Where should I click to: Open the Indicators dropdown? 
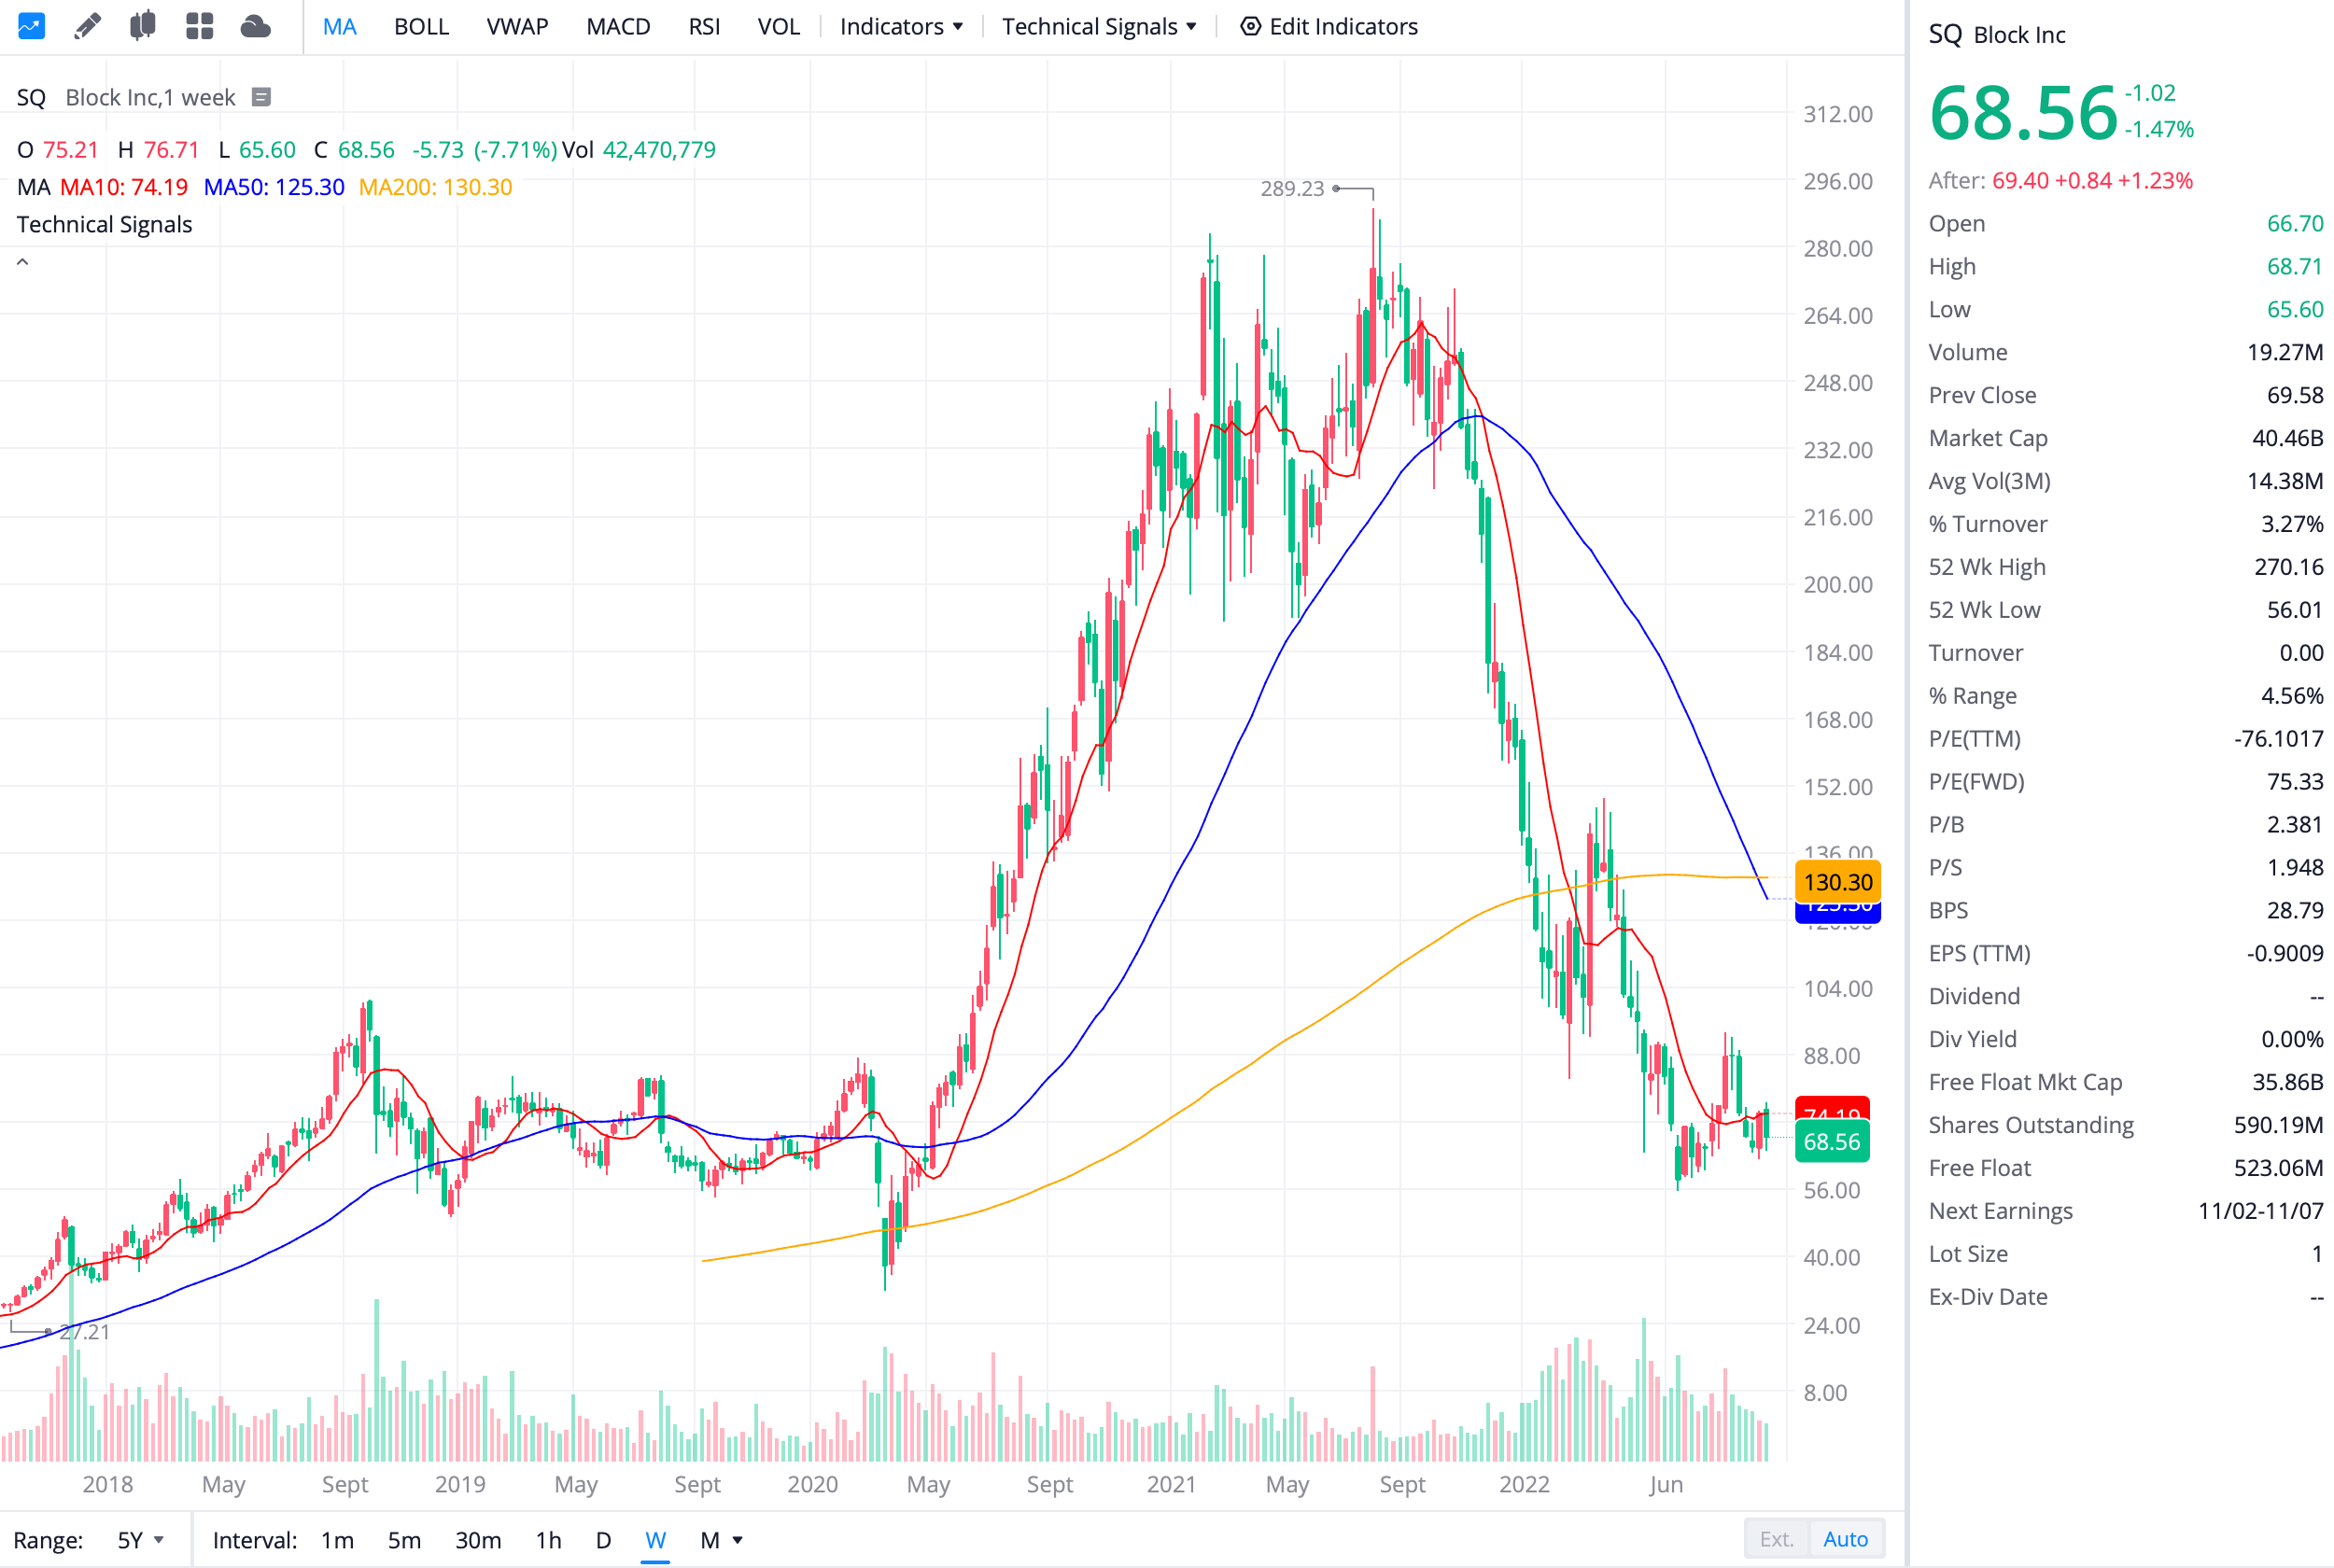[901, 26]
